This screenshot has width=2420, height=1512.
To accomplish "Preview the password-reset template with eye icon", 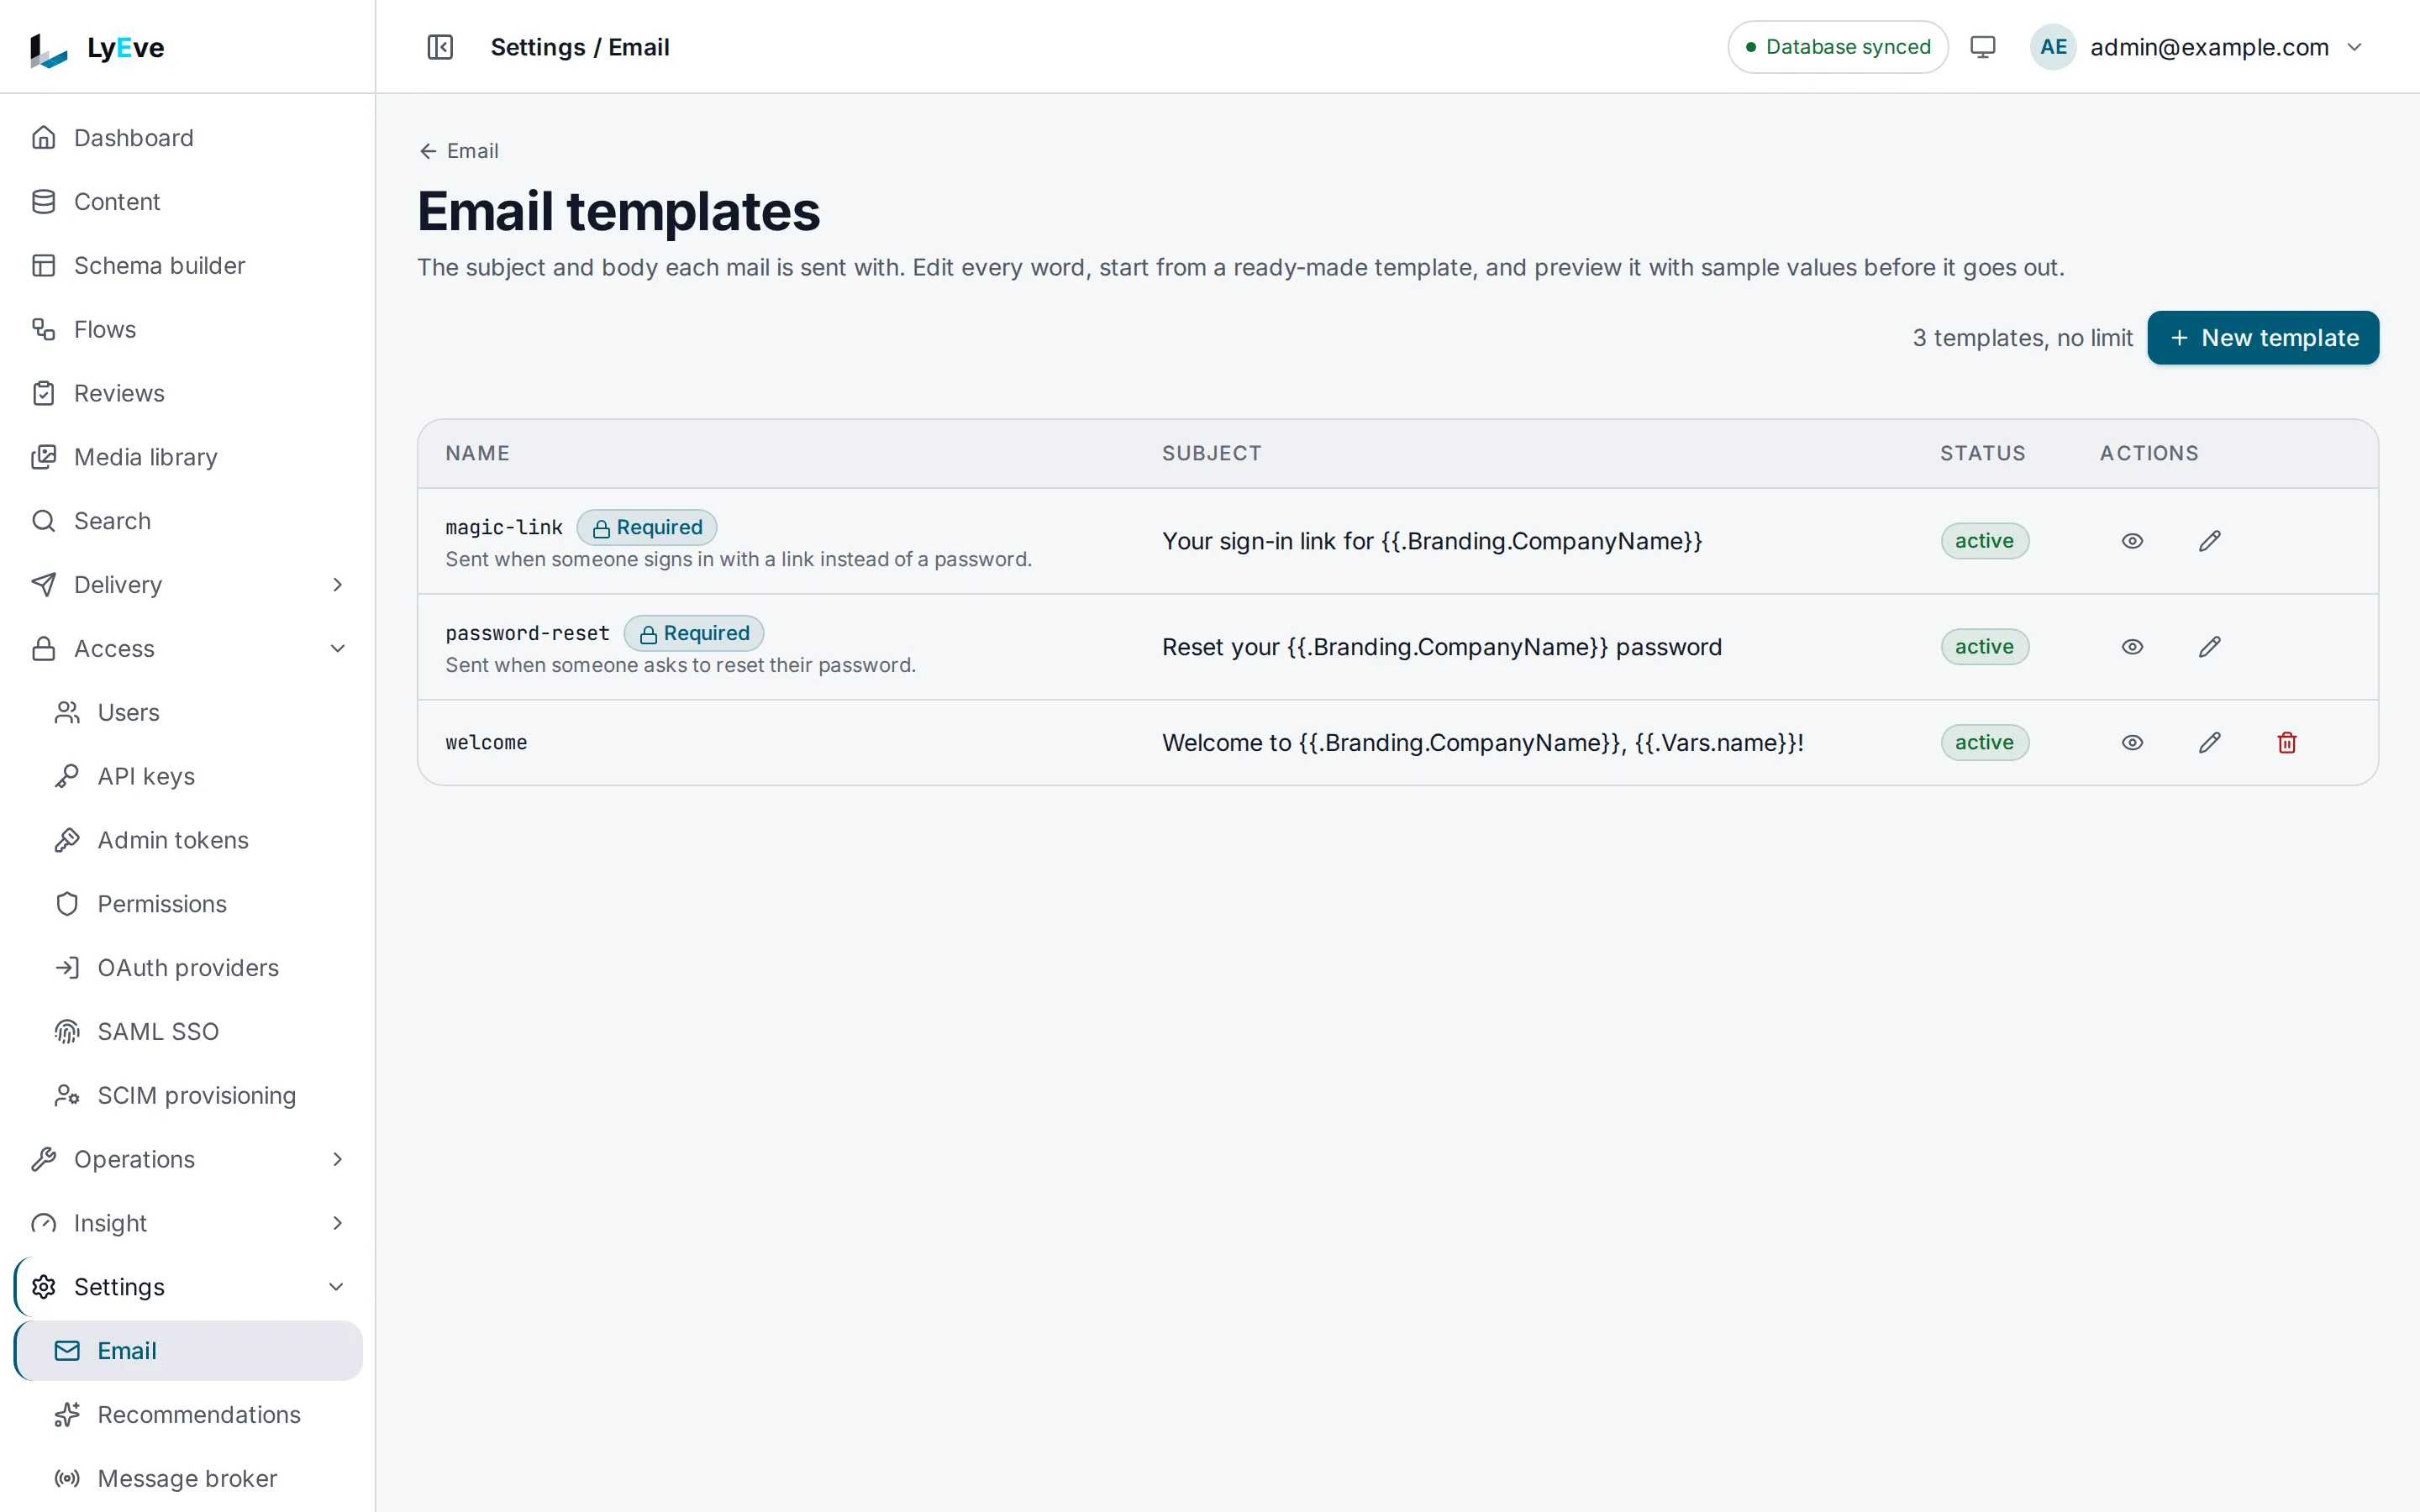I will click(2132, 647).
